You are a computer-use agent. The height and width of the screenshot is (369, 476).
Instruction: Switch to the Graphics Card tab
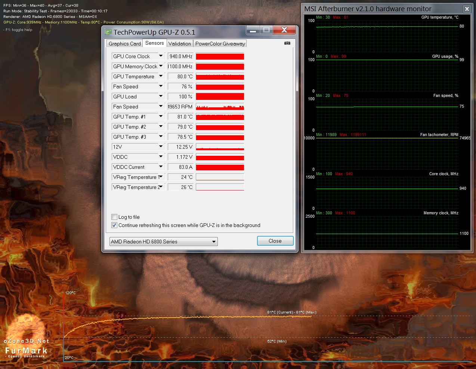[124, 44]
